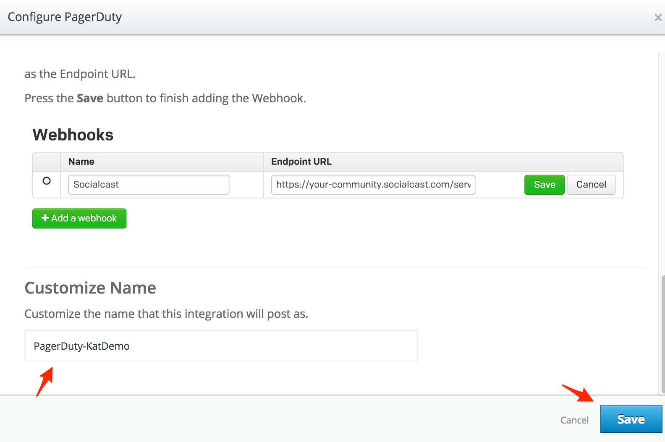Edit the Socialcast webhook name field

149,185
